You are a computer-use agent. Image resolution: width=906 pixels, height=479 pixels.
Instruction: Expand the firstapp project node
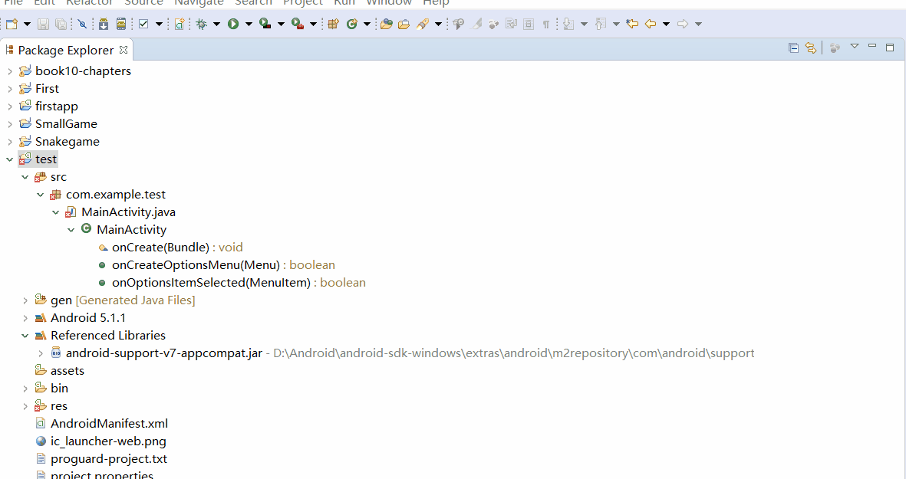point(10,107)
